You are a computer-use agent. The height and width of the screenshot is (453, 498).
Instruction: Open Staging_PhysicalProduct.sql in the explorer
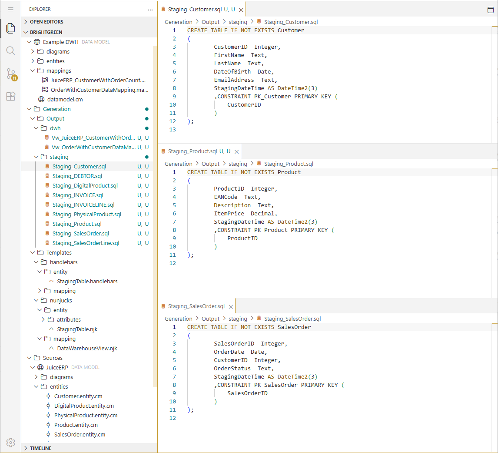[87, 214]
